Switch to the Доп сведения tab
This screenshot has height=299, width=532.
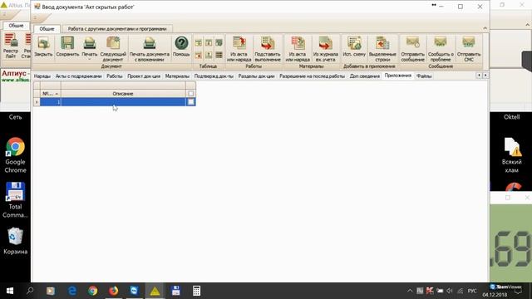pos(364,76)
